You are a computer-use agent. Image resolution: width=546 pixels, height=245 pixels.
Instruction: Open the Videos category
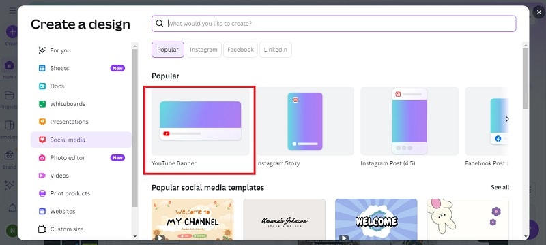pyautogui.click(x=81, y=176)
